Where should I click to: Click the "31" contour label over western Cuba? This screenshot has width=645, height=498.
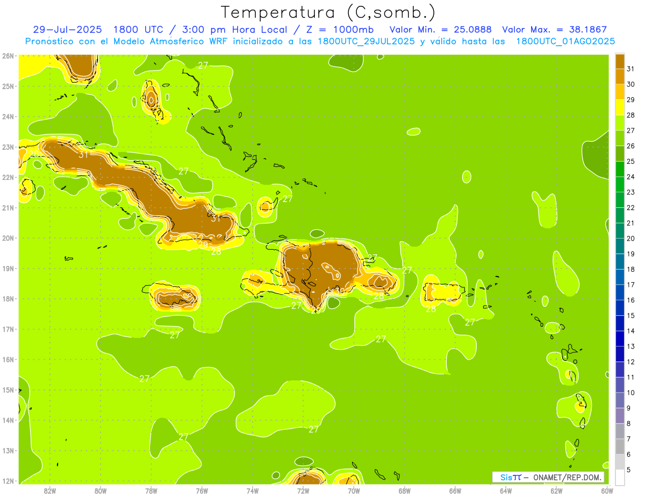(83, 155)
